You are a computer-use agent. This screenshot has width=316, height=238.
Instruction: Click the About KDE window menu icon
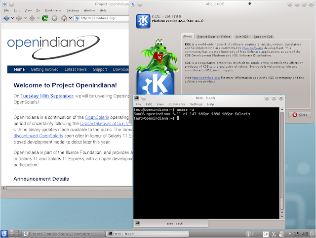133,4
